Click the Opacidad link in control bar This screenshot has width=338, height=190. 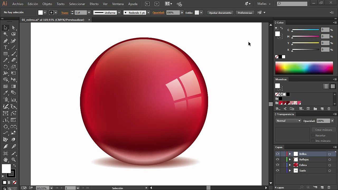(x=158, y=13)
